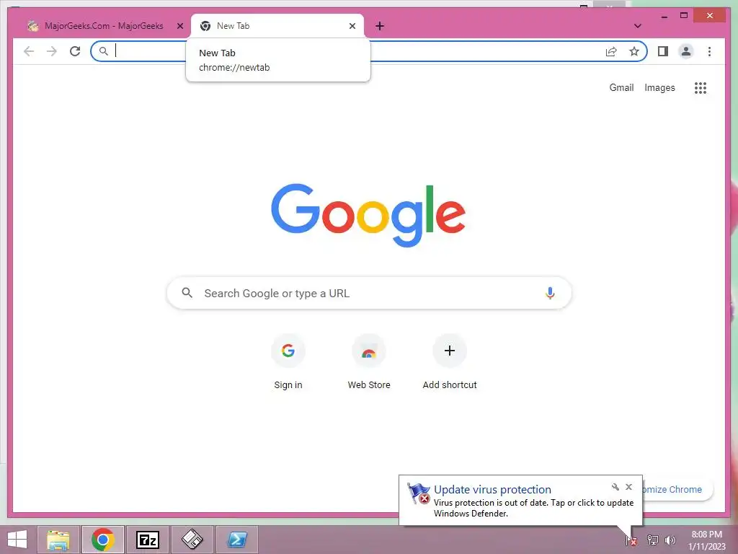Open Gmail link
Screen dimensions: 738x554
tap(621, 87)
